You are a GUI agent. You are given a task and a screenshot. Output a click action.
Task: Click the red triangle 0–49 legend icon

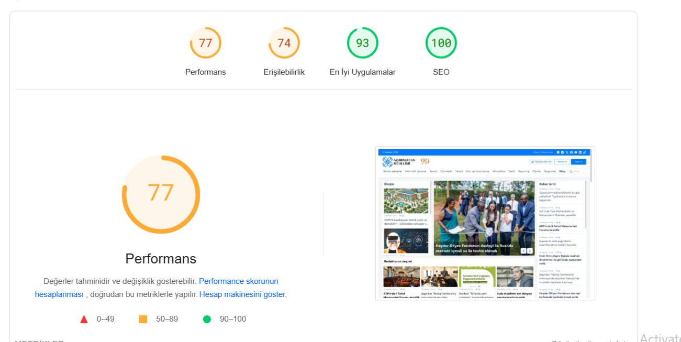pos(84,319)
